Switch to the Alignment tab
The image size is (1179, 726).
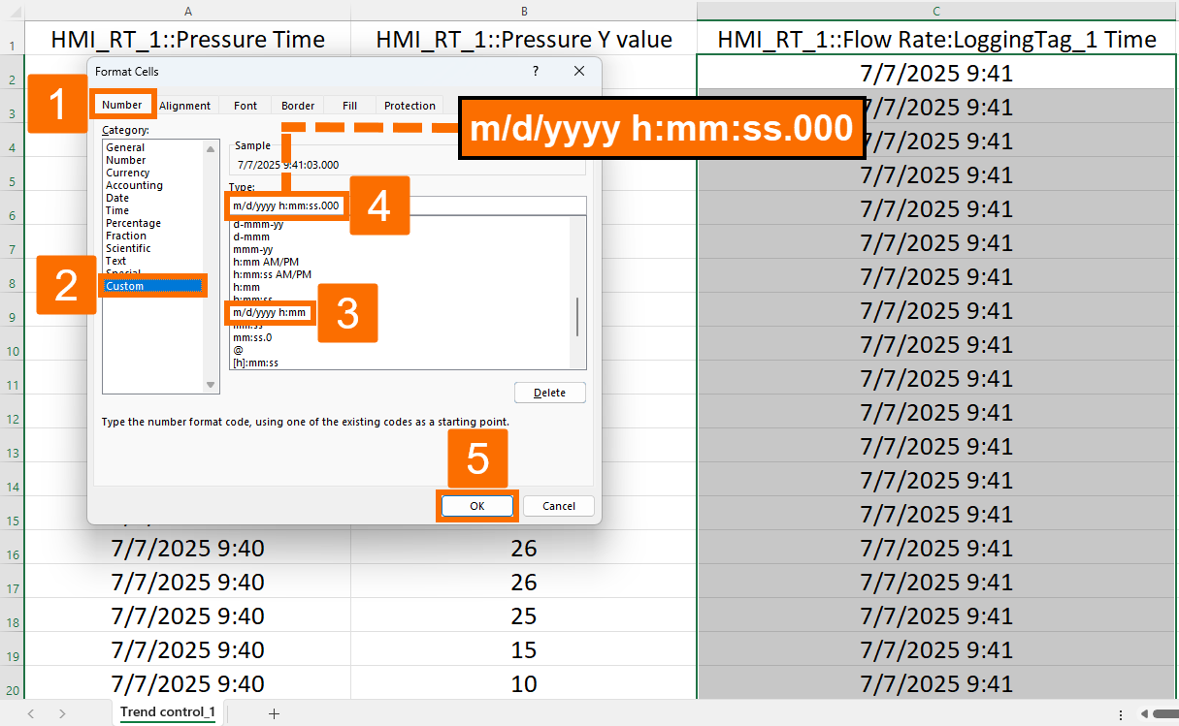185,106
